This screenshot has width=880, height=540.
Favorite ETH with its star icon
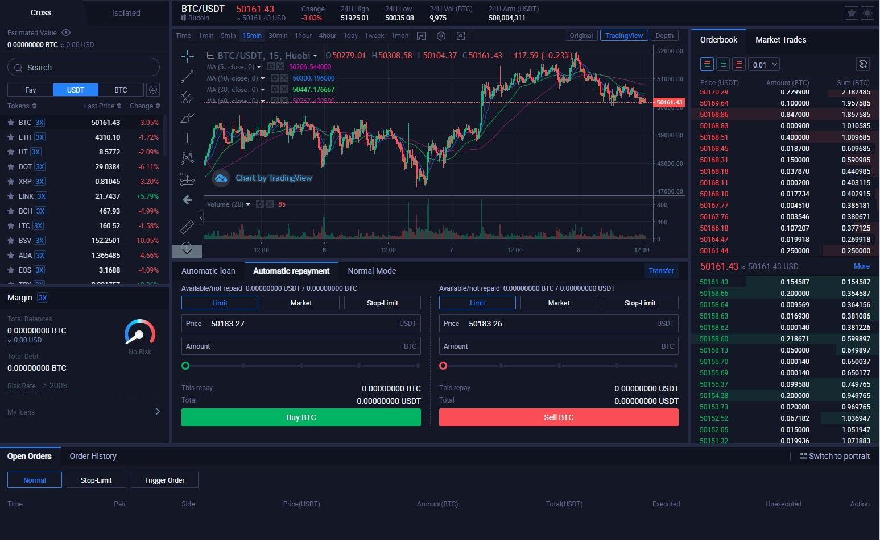[10, 137]
